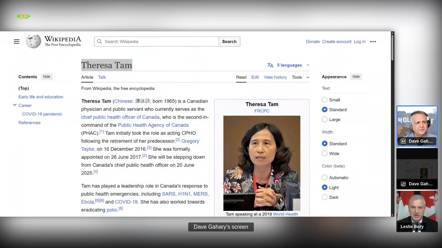This screenshot has width=442, height=248.
Task: Open the MERS link
Action: click(x=200, y=194)
